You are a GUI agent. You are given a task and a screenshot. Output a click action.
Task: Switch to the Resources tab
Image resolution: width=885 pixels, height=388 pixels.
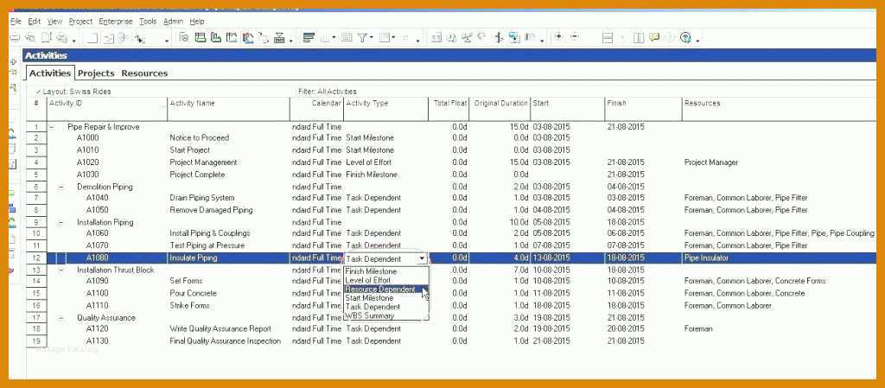[144, 73]
